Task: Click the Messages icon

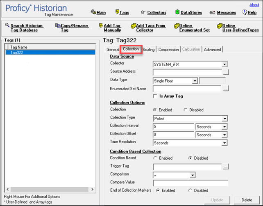Action: pyautogui.click(x=212, y=12)
